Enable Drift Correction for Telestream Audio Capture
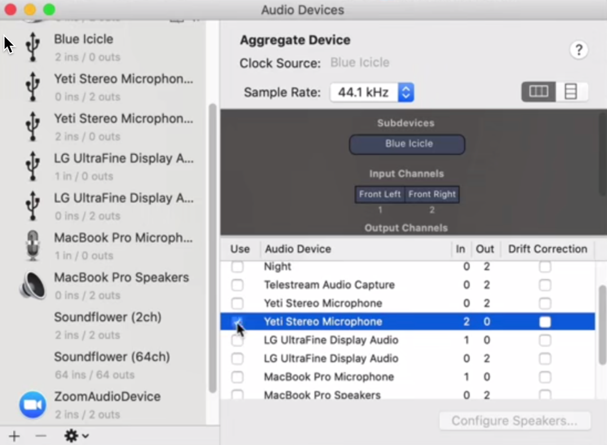The image size is (607, 445). pyautogui.click(x=545, y=285)
